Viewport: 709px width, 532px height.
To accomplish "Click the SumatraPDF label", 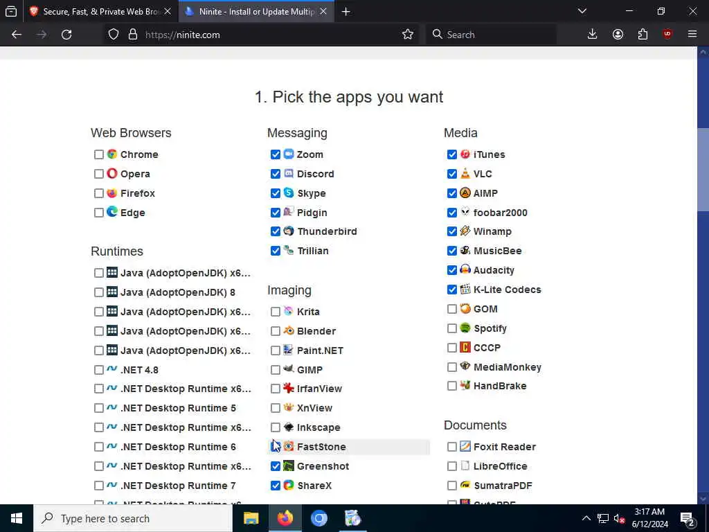I will point(503,486).
